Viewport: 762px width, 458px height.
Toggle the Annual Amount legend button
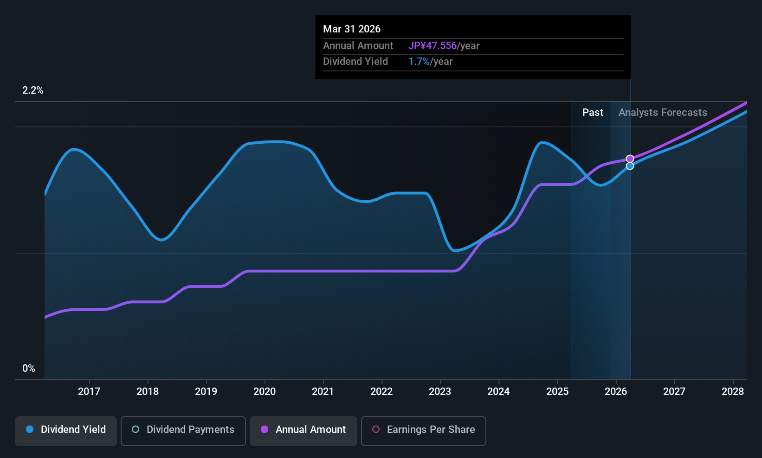[x=304, y=431]
